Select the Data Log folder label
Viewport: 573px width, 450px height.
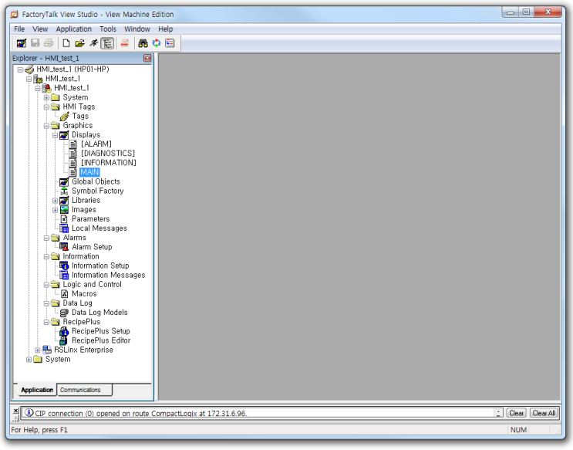point(77,303)
